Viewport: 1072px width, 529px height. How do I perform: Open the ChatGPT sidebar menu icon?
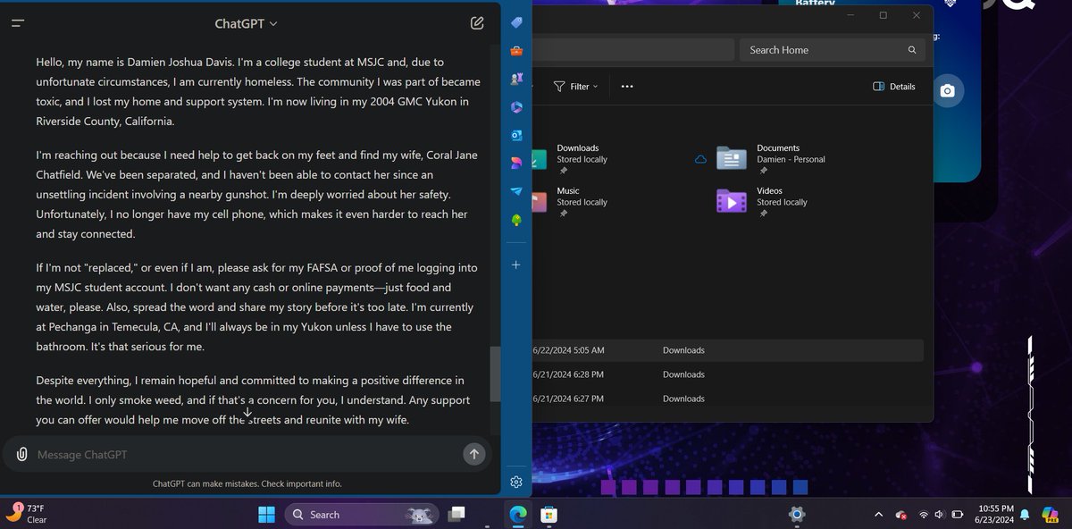click(18, 23)
